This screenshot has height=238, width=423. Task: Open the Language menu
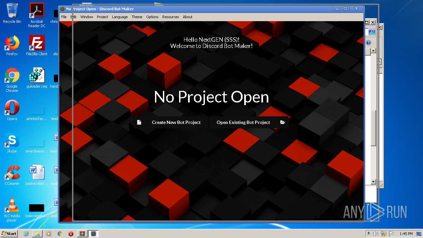[x=120, y=17]
